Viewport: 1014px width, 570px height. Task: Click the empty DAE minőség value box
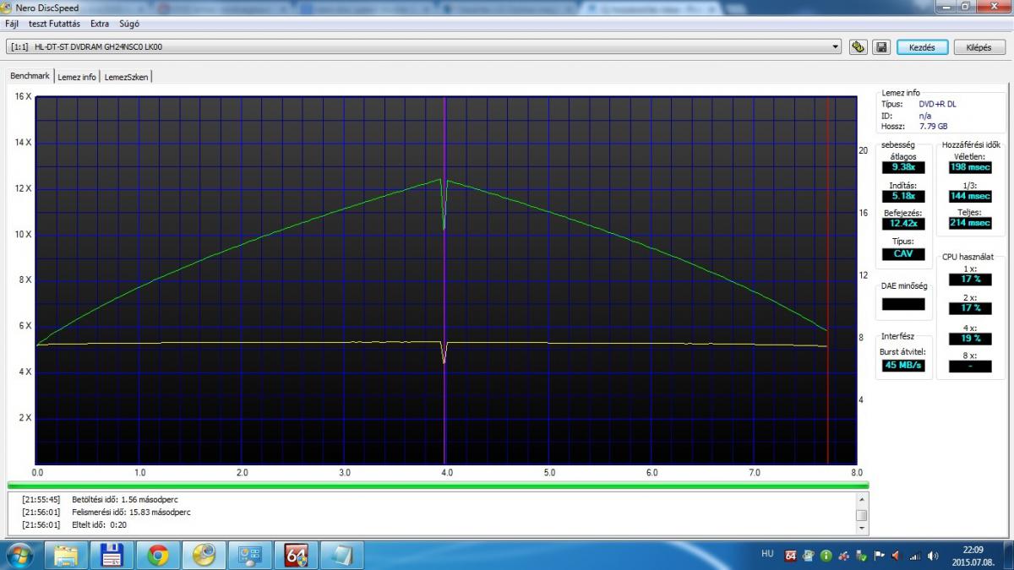[903, 304]
